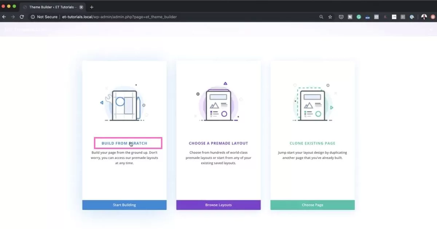Click the Choose Page button
The height and width of the screenshot is (229, 437).
click(312, 205)
